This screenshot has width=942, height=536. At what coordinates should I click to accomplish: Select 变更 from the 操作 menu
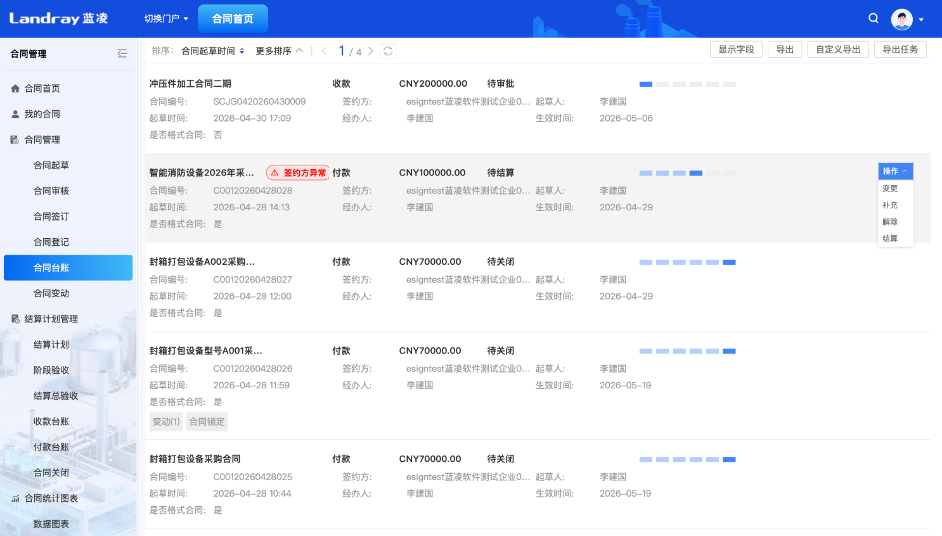coord(890,188)
